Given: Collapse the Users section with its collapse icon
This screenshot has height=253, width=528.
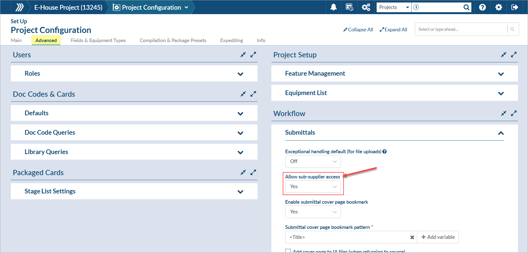Looking at the screenshot, I should 243,55.
